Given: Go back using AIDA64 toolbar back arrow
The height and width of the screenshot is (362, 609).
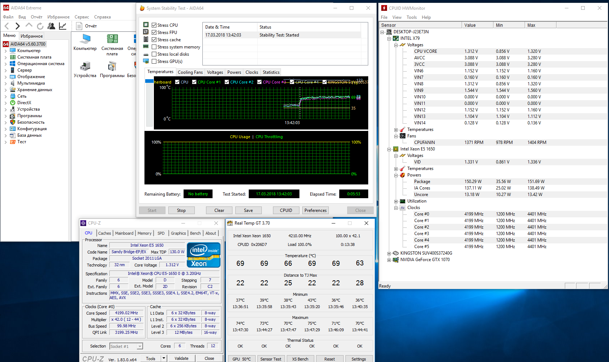Looking at the screenshot, I should (7, 26).
